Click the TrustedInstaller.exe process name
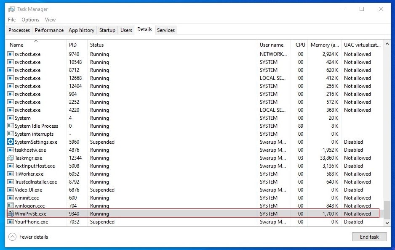Viewport: 395px width, 250px height. [x=36, y=182]
